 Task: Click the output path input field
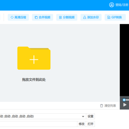pyautogui.click(x=38, y=124)
